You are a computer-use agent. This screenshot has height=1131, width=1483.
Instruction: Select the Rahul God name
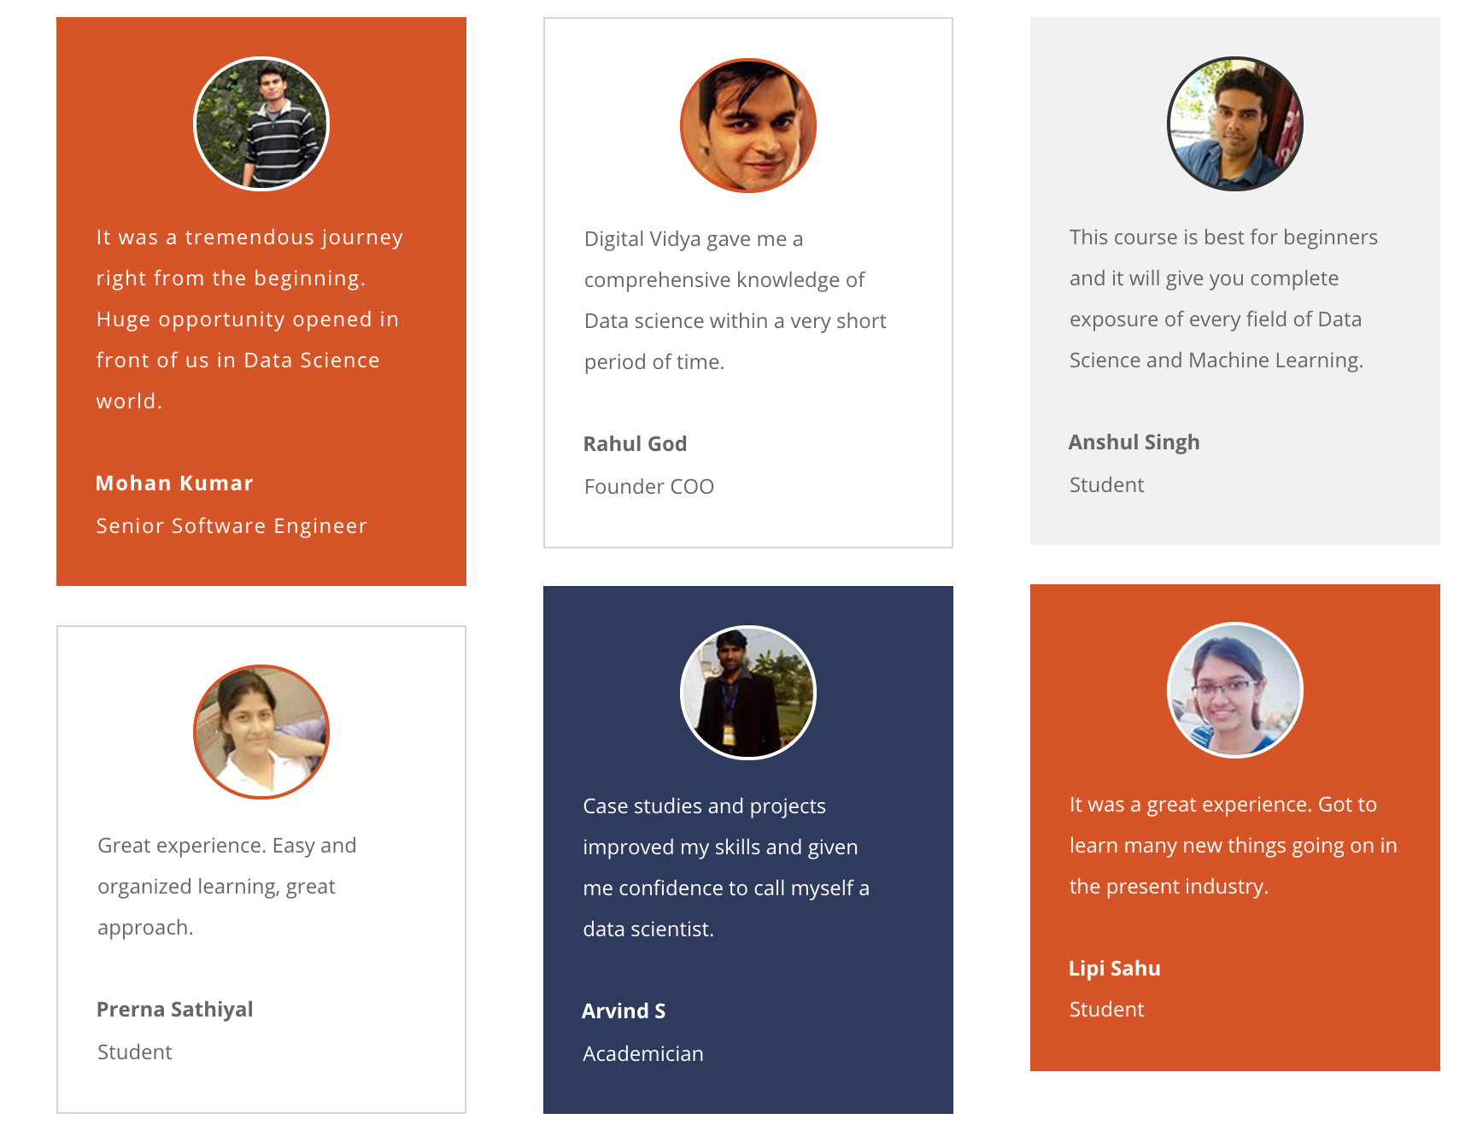click(635, 444)
